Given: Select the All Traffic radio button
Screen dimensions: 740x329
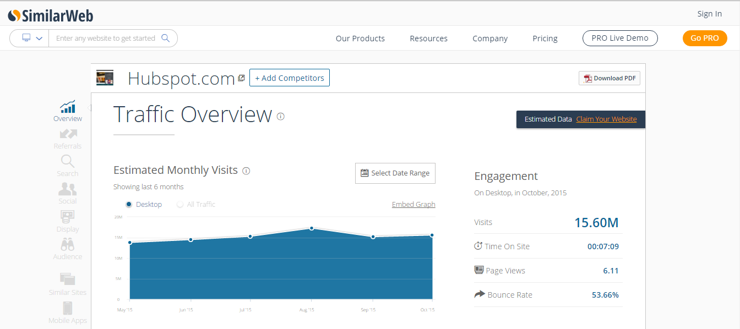Looking at the screenshot, I should click(x=180, y=204).
